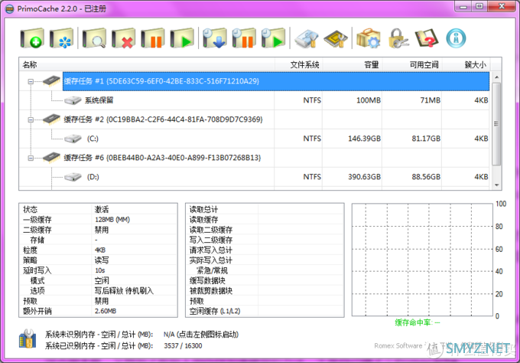Resume deferred write with clock icon
The height and width of the screenshot is (363, 520).
tap(273, 38)
